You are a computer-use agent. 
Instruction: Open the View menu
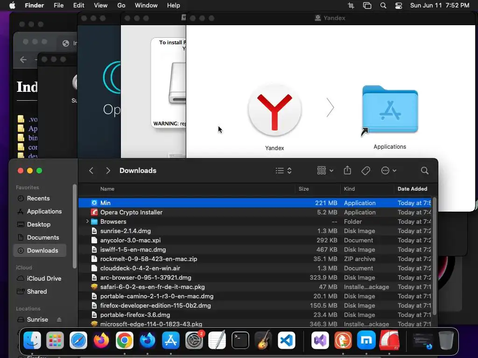coord(101,6)
